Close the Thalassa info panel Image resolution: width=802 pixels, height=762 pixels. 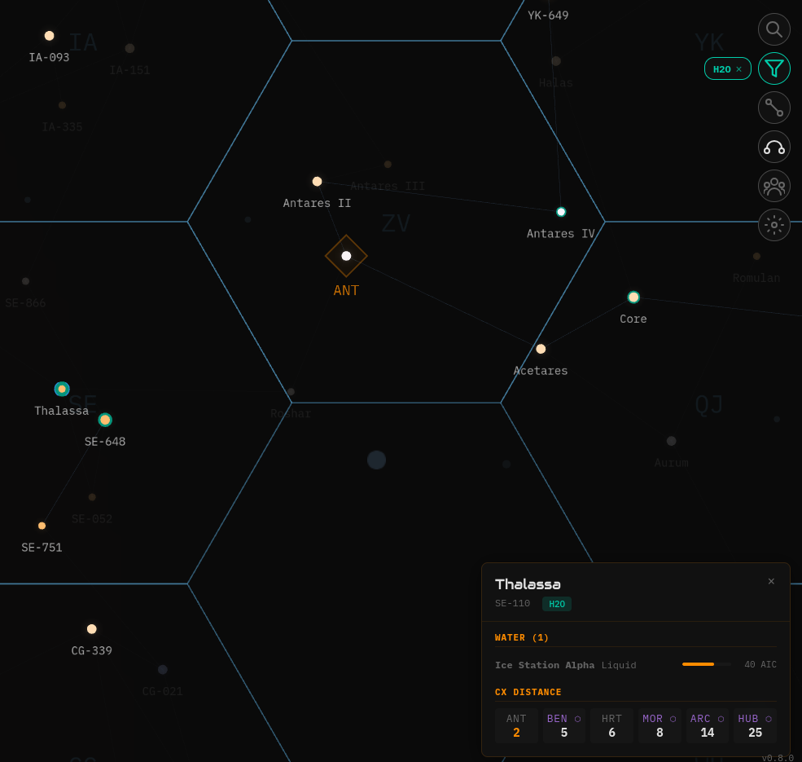coord(771,581)
